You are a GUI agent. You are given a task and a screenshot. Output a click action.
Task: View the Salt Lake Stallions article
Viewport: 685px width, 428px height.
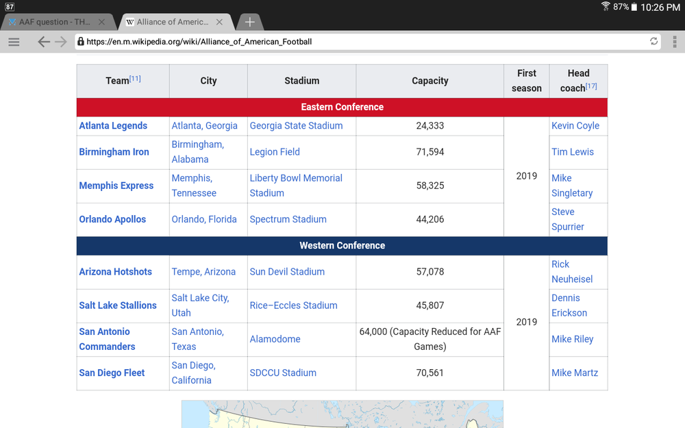[118, 305]
